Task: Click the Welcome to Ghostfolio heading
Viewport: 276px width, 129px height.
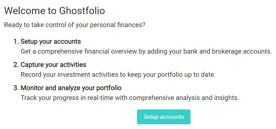Action: [54, 11]
